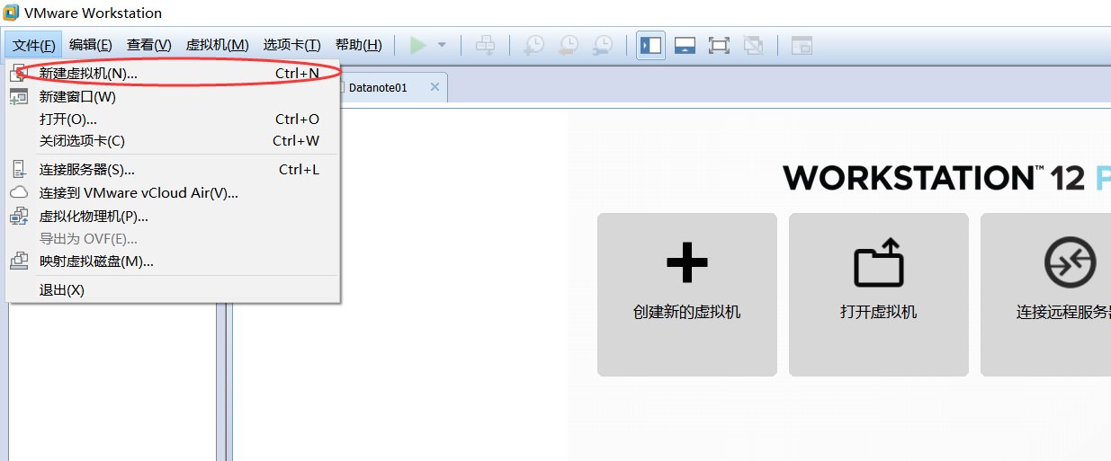Viewport: 1111px width, 461px height.
Task: Toggle the library sidebar view icon
Action: pyautogui.click(x=651, y=45)
